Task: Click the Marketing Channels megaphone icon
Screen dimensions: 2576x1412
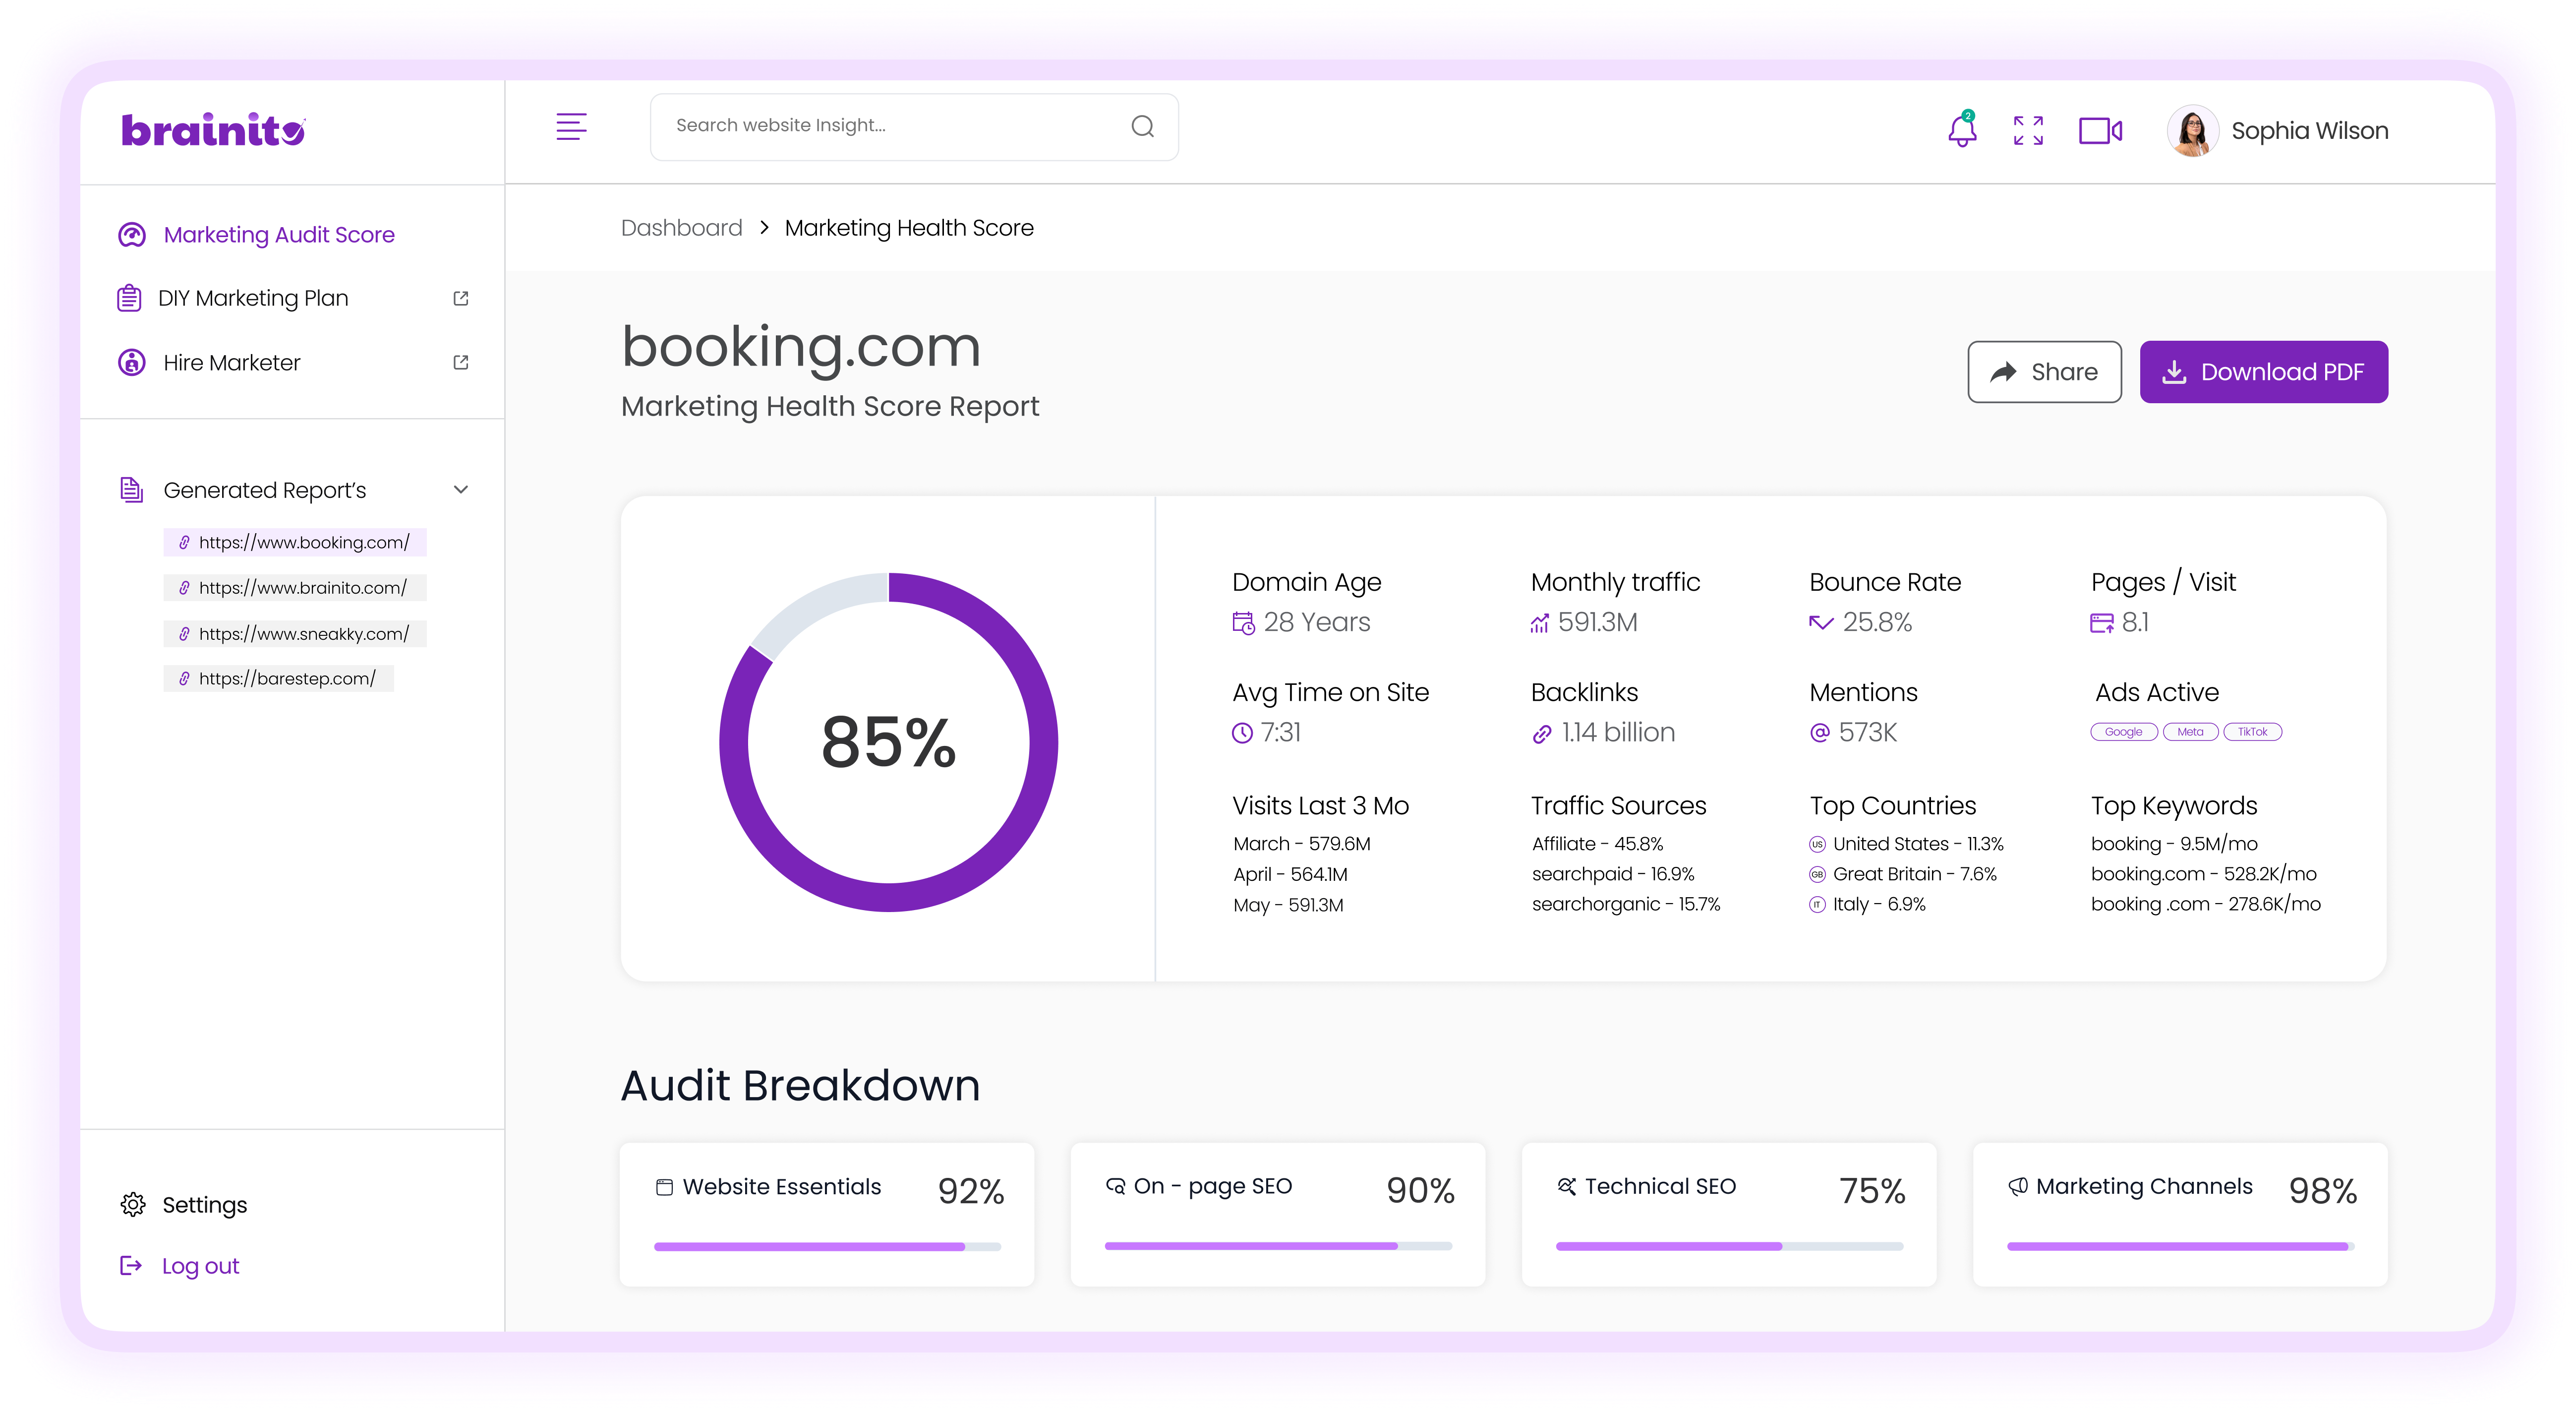Action: (2018, 1186)
